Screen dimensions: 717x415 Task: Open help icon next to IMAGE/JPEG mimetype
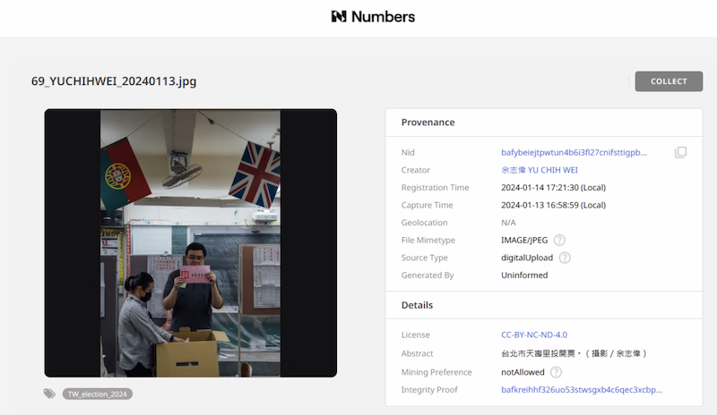(559, 240)
